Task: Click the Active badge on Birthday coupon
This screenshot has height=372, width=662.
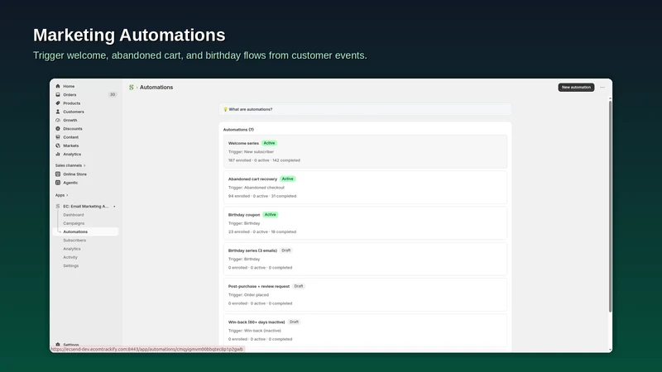Action: (271, 215)
